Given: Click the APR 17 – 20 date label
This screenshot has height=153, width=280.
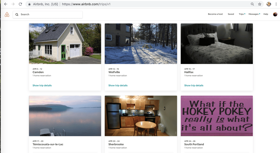Looking at the screenshot, I should pos(38,141).
